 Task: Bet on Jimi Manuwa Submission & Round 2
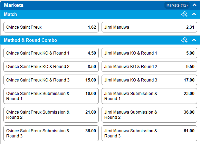[x=149, y=115]
